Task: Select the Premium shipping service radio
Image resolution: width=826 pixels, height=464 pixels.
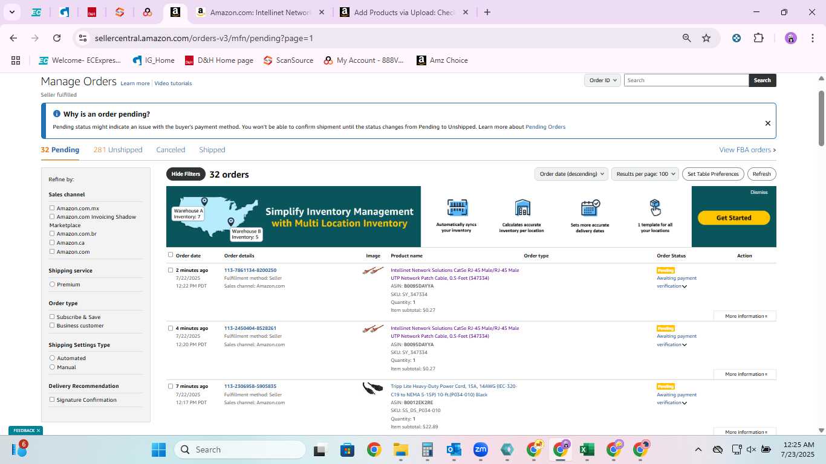Action: pos(52,284)
